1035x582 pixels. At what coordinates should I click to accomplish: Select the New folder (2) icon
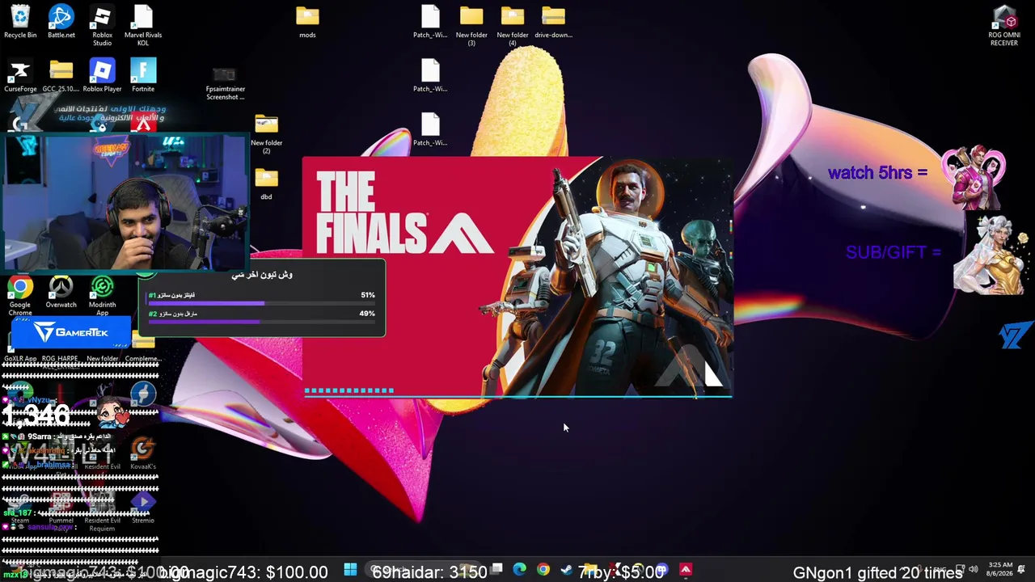[266, 134]
